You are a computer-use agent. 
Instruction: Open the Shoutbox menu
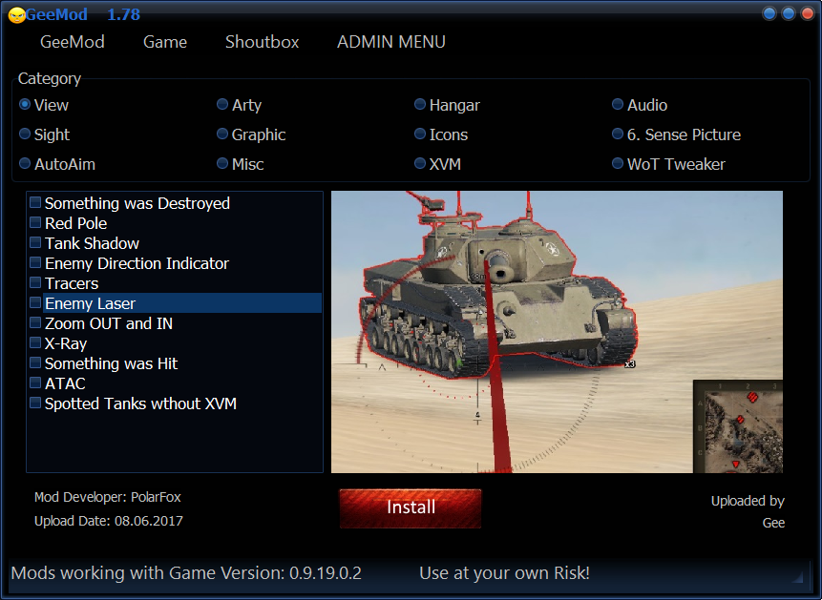tap(263, 42)
